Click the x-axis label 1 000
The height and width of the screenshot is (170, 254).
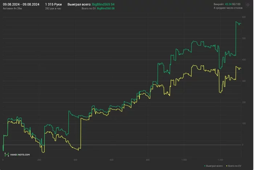[184, 160]
